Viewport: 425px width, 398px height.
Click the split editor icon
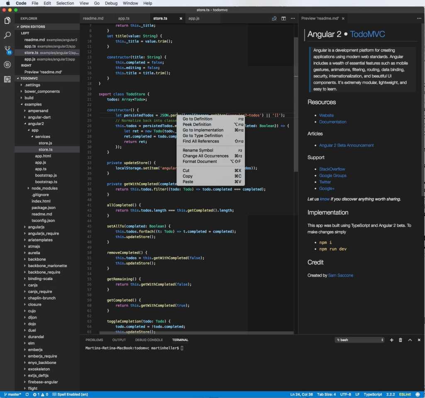point(283,19)
